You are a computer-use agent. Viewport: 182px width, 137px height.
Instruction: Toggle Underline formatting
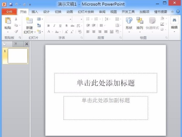tap(60, 26)
